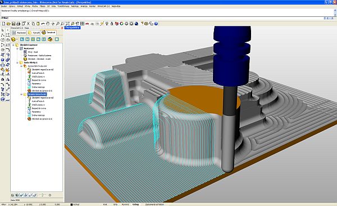Click the yellow cube icon in RhinoCAM panel
337x206 pixels.
pos(13,39)
